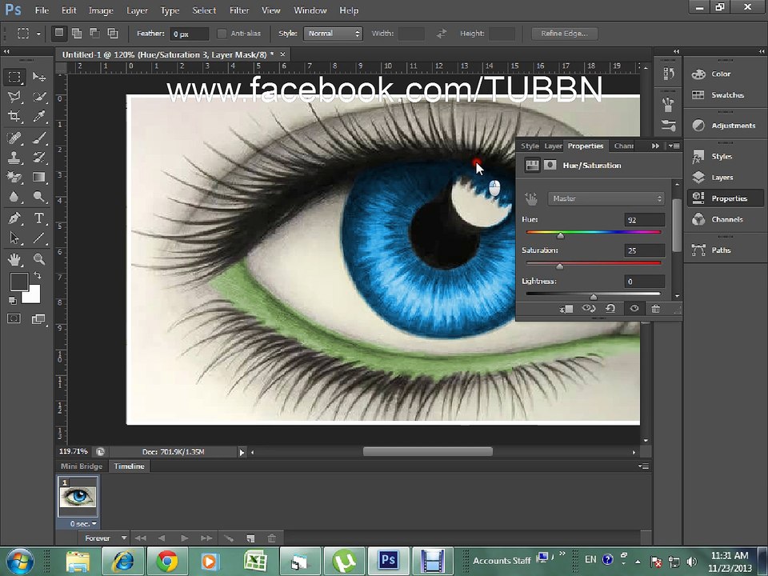Image resolution: width=768 pixels, height=576 pixels.
Task: Choose Add to selection mode
Action: tap(77, 33)
